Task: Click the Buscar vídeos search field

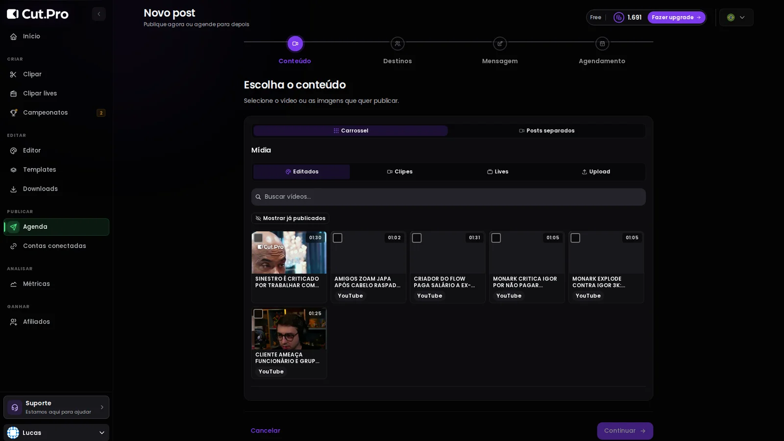Action: pyautogui.click(x=448, y=197)
